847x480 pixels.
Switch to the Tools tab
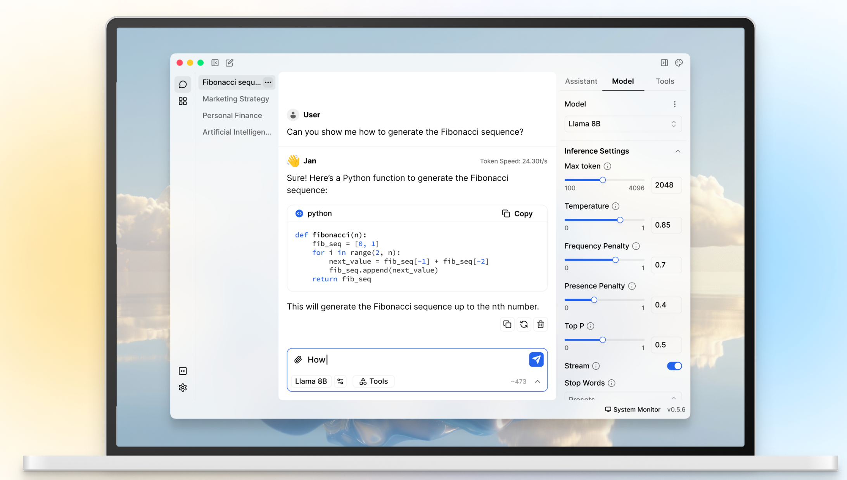[665, 81]
